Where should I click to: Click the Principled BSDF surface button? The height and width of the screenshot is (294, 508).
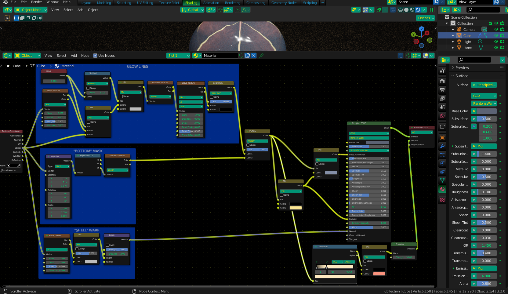click(484, 85)
